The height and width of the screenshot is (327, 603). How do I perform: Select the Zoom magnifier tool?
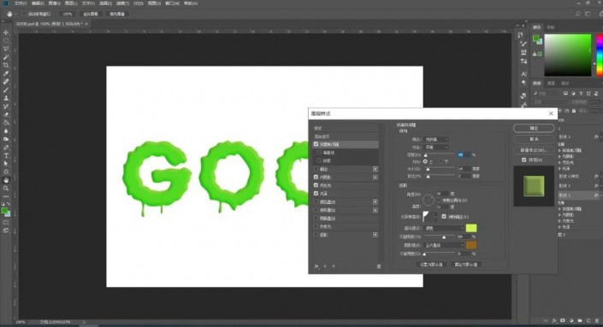(x=6, y=188)
